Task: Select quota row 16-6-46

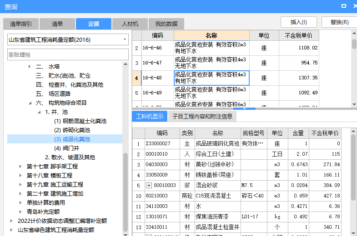Action: pos(226,48)
